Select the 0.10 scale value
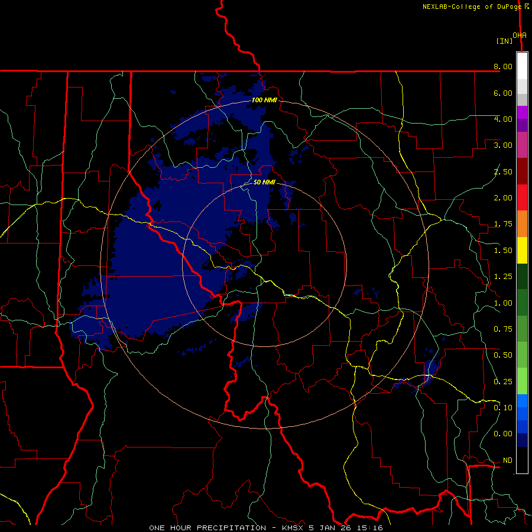The height and width of the screenshot is (532, 532). coord(503,408)
